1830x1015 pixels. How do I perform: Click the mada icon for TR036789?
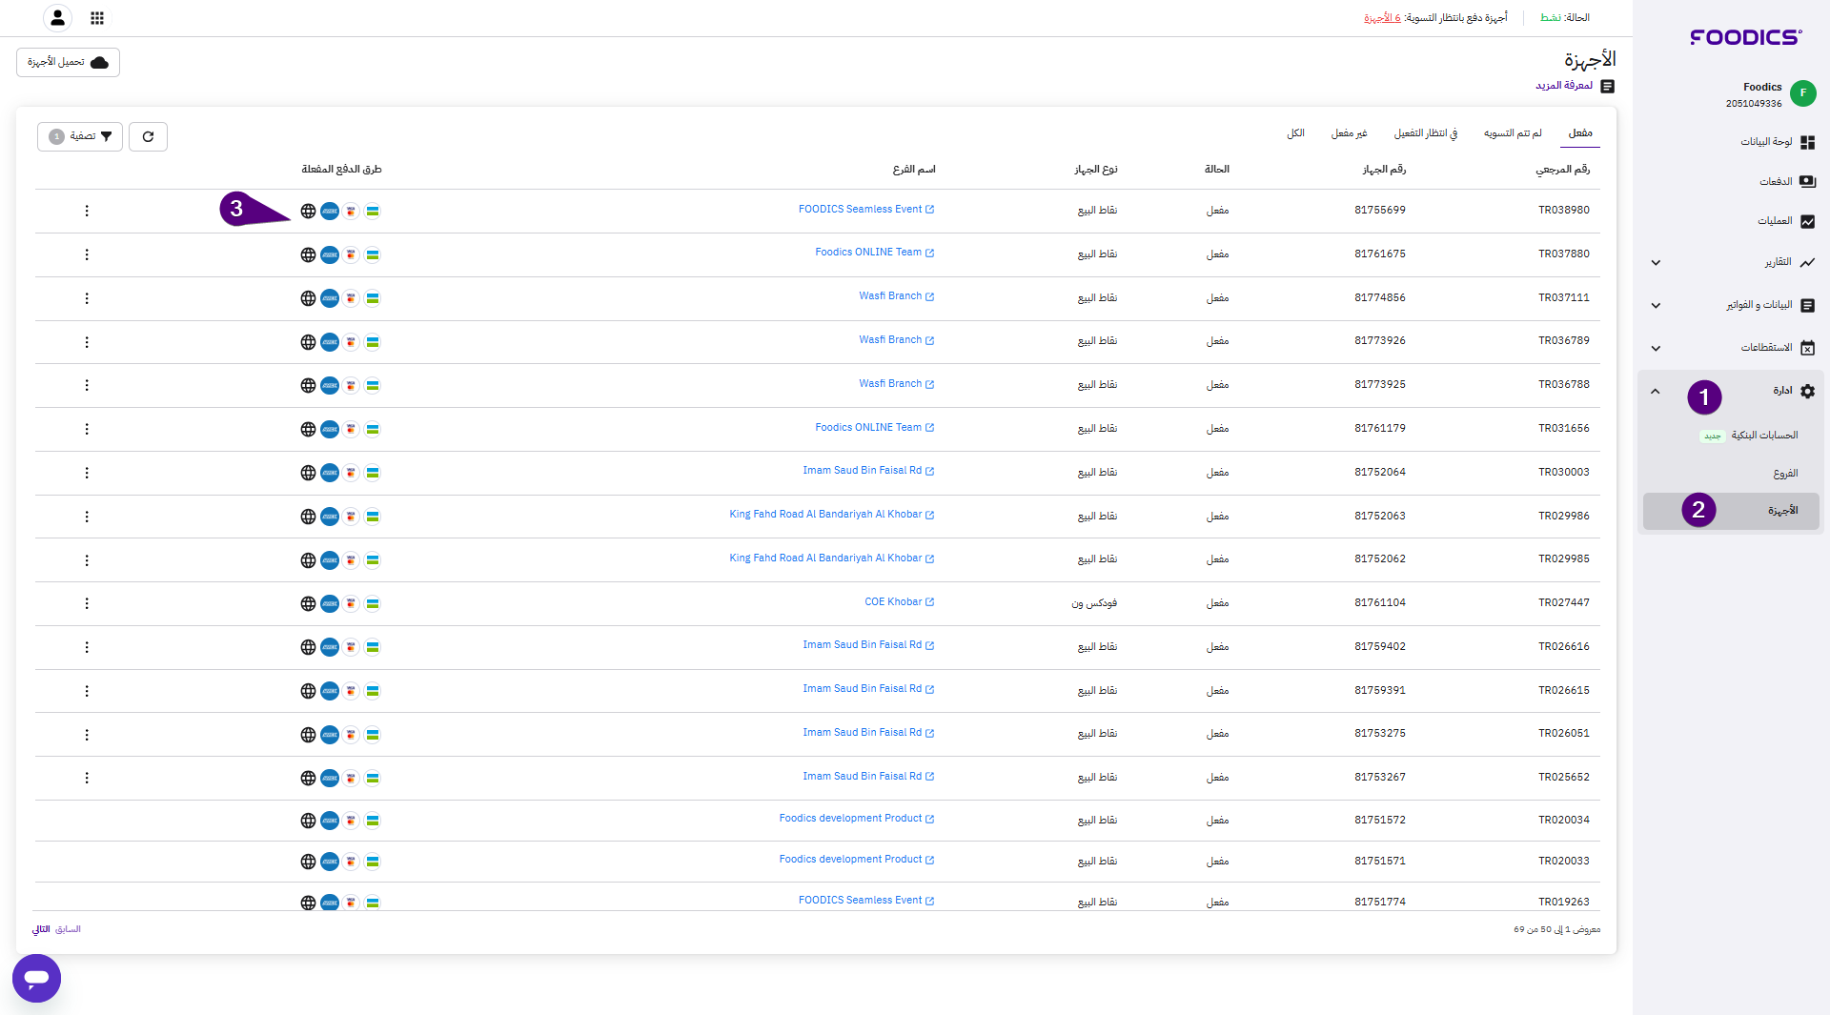[x=373, y=342]
